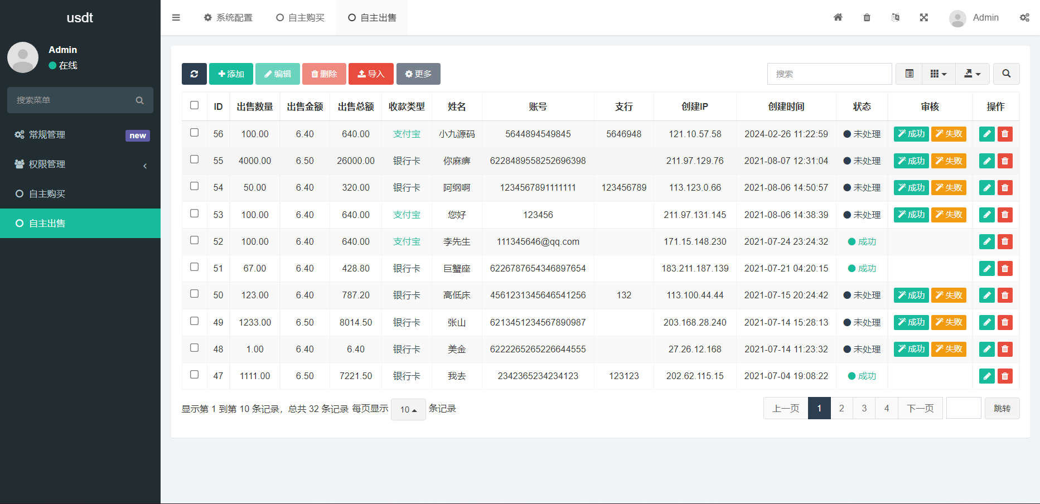
Task: Click the table search input field
Action: (829, 74)
